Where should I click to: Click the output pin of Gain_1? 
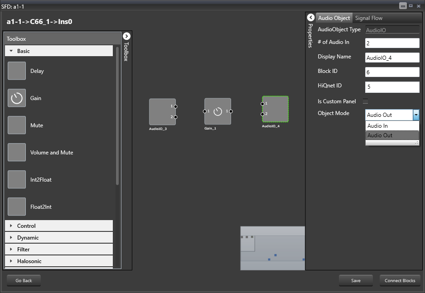click(x=231, y=111)
